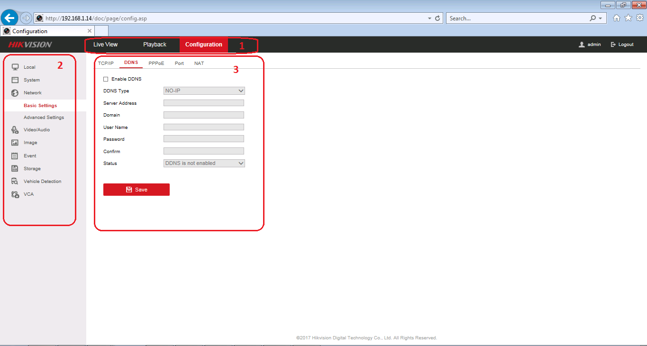Open the browser address bar dropdown arrow
The image size is (647, 346).
429,18
